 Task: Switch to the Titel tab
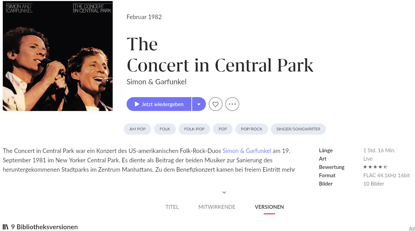(x=172, y=207)
